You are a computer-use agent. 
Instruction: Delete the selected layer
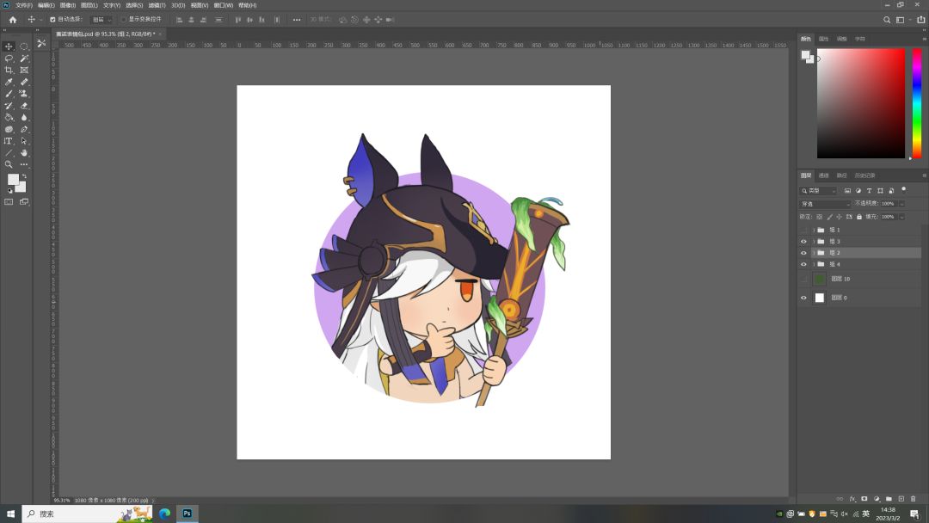point(913,499)
